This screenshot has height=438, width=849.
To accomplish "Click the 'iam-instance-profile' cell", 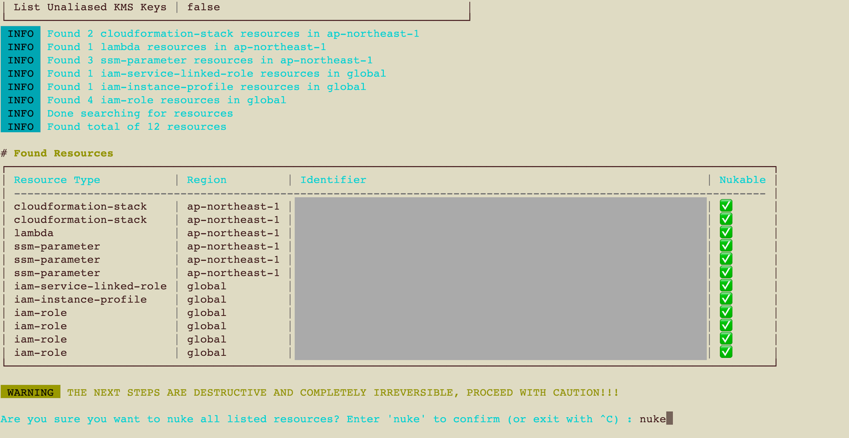I will (x=80, y=299).
